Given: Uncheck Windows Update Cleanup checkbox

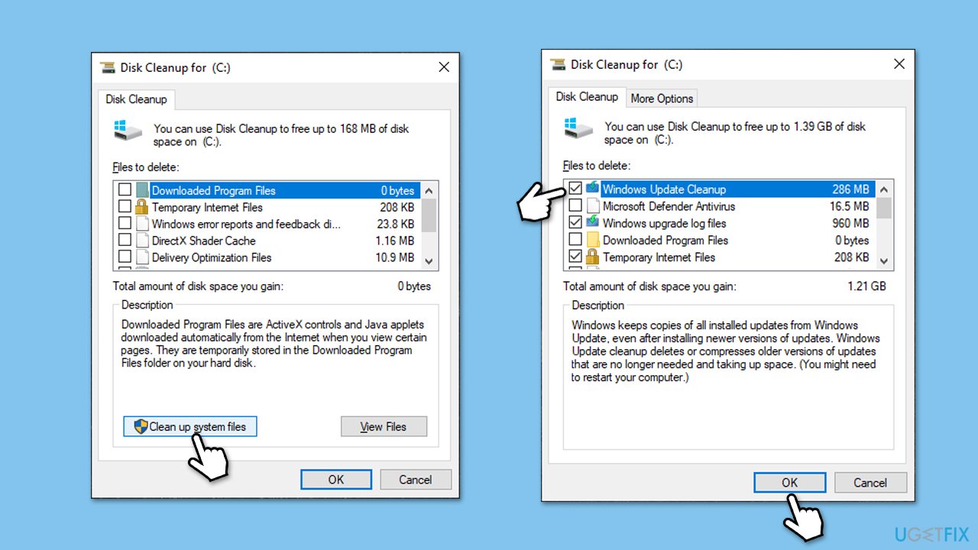Looking at the screenshot, I should tap(575, 189).
